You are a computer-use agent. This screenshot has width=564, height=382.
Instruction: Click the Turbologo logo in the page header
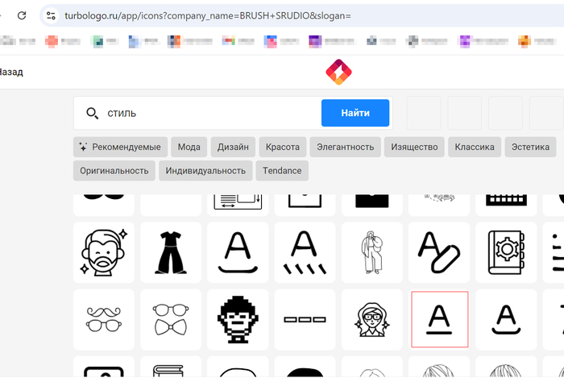click(x=338, y=72)
